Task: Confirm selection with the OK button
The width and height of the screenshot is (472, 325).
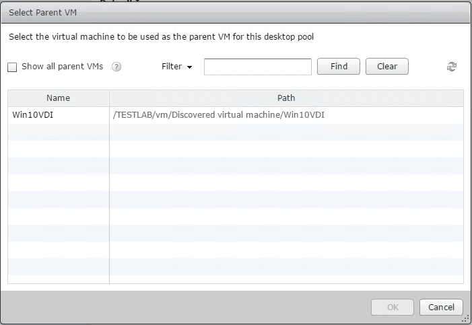Action: (393, 308)
